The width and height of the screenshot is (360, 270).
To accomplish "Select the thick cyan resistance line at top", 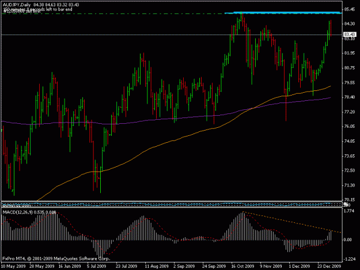I will [283, 13].
